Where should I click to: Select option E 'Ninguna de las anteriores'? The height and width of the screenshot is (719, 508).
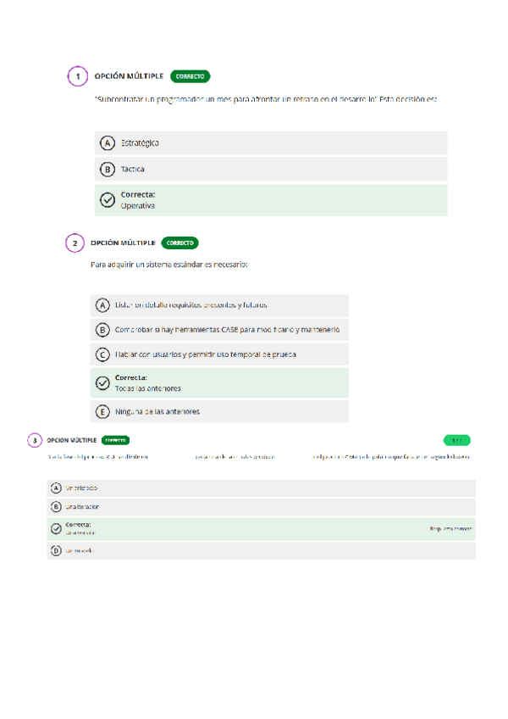(x=102, y=412)
